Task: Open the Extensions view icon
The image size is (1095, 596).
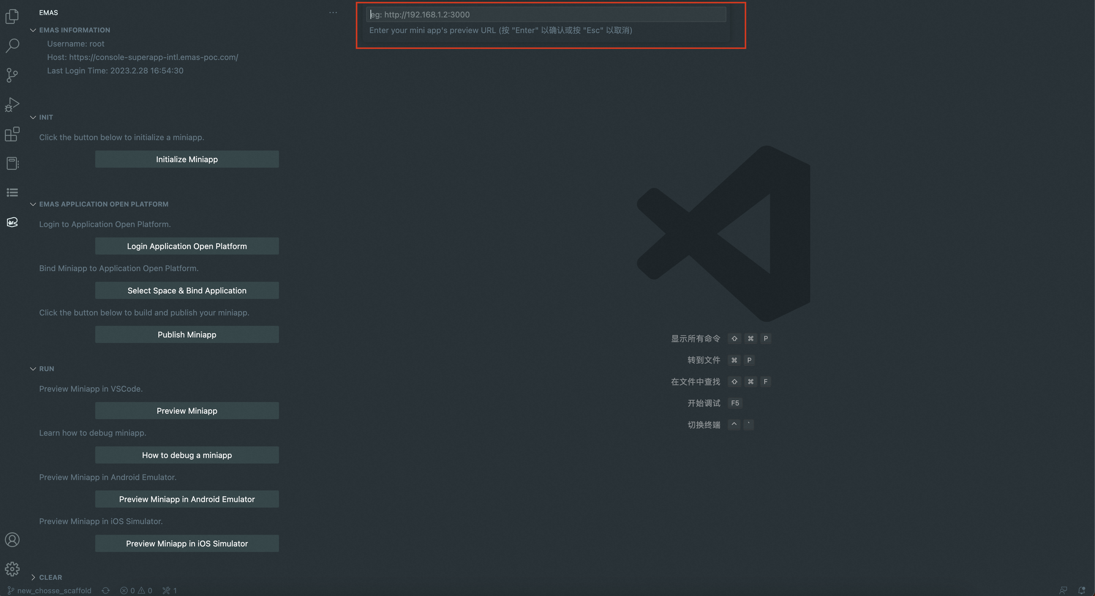Action: coord(12,134)
